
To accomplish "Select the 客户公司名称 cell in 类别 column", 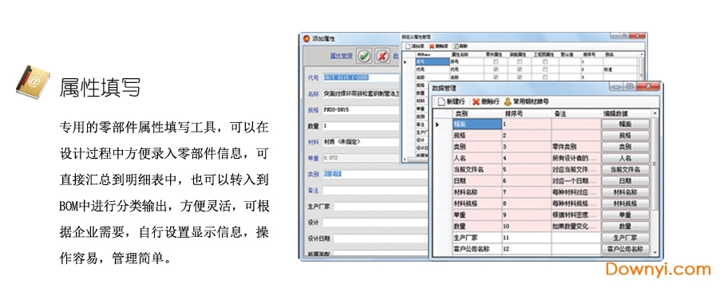I will pos(477,249).
